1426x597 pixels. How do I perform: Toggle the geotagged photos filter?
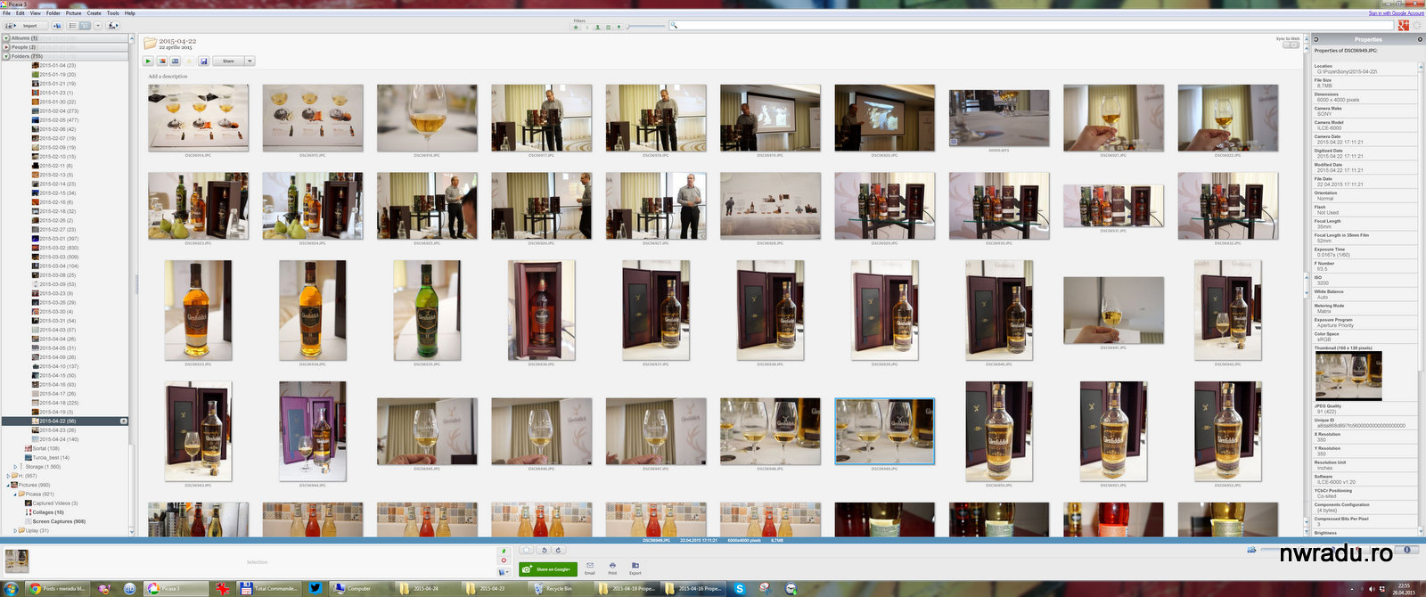(619, 27)
